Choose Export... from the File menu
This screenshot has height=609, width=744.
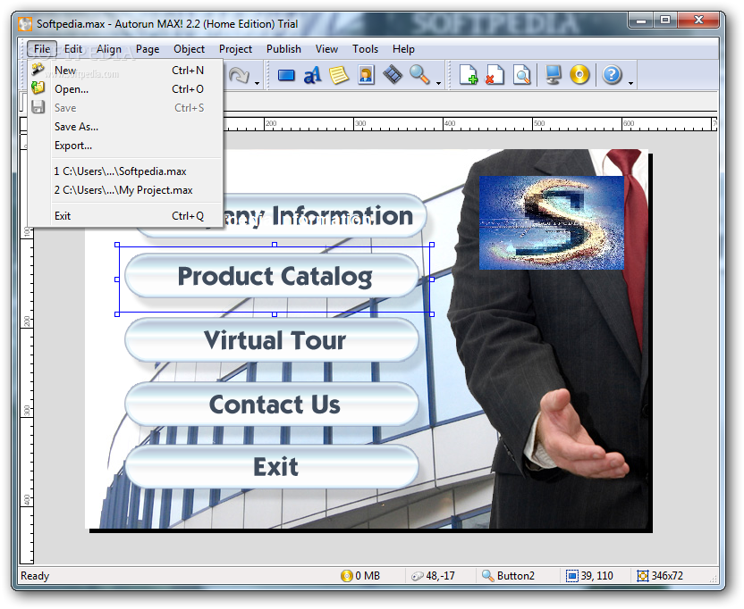click(126, 146)
